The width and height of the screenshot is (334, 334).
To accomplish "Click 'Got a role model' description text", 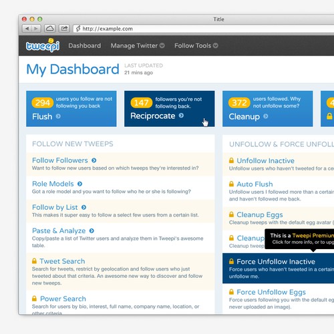I will point(112,192).
